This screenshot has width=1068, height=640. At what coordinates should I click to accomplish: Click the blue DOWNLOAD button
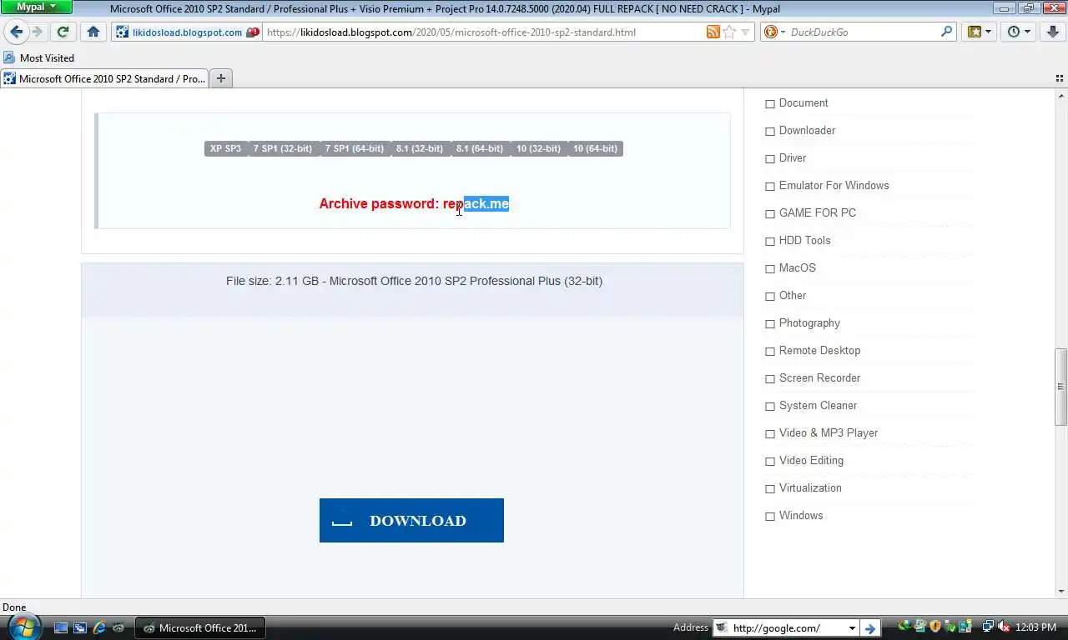[x=411, y=520]
